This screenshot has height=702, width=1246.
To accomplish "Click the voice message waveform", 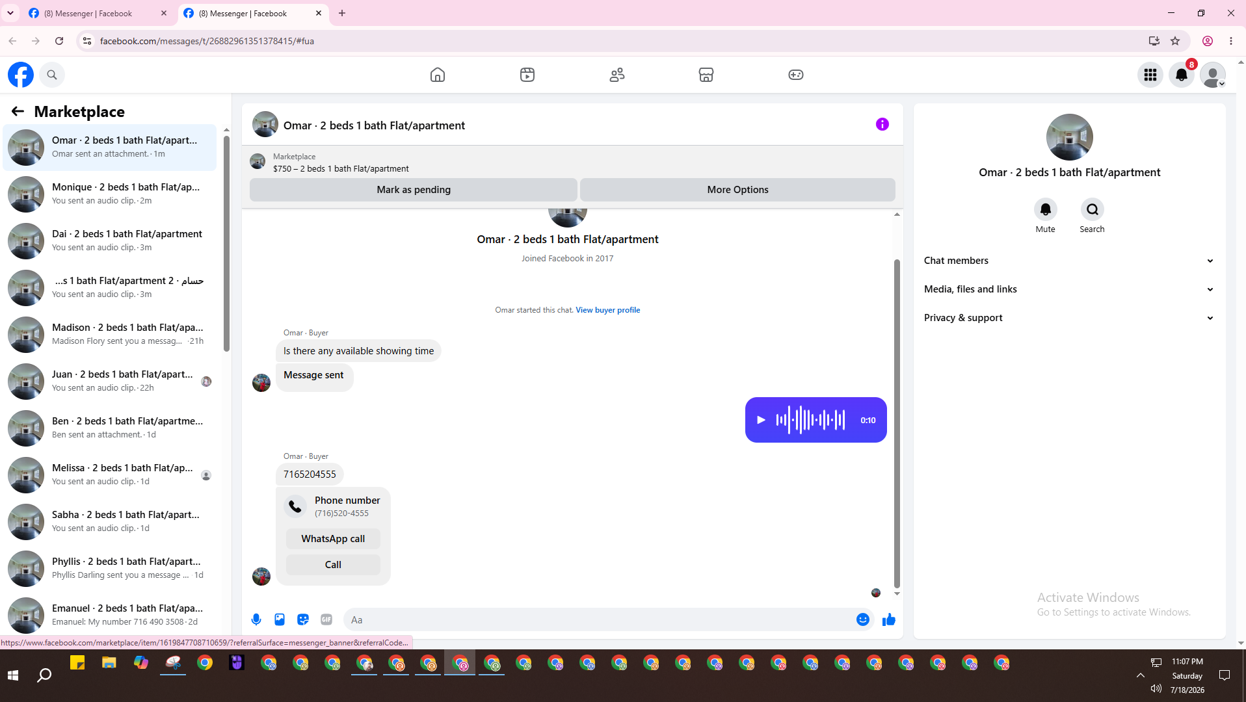I will (x=810, y=420).
